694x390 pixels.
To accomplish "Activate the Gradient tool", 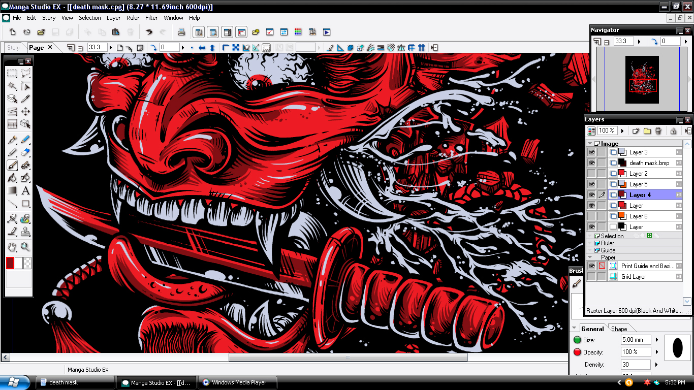I will tap(11, 191).
